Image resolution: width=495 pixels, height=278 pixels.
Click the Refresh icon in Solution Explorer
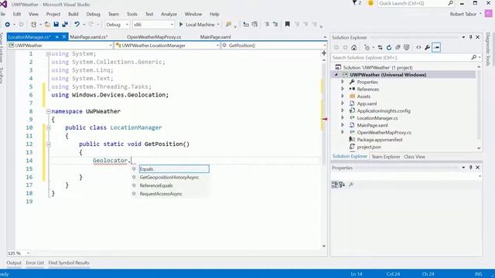(389, 48)
